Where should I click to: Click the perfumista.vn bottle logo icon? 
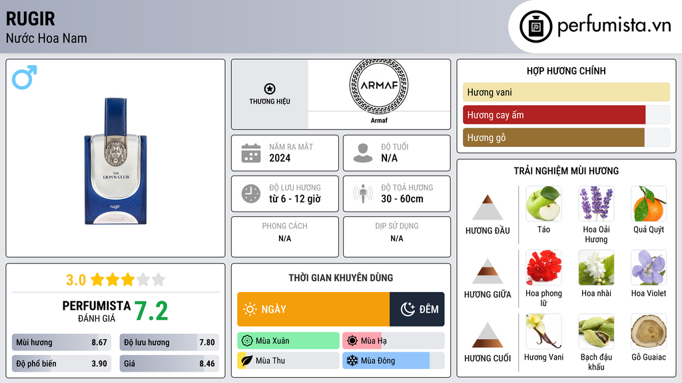pos(536,26)
